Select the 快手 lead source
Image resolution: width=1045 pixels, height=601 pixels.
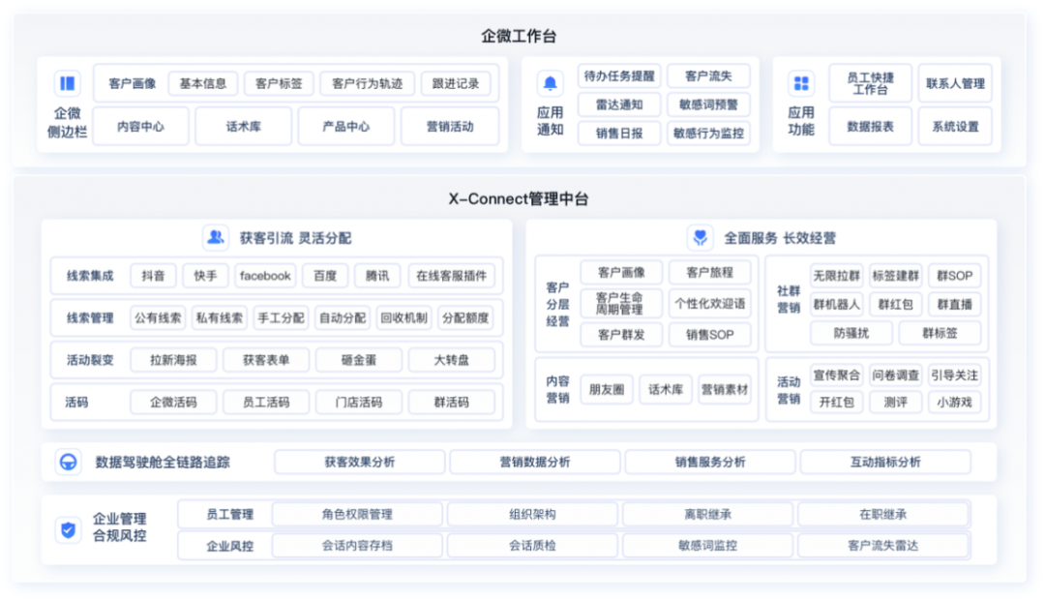[205, 275]
